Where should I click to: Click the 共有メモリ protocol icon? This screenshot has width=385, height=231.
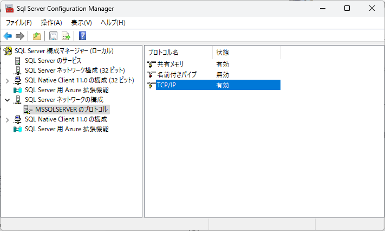pos(151,65)
